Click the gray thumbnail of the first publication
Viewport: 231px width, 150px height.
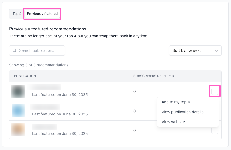point(18,91)
